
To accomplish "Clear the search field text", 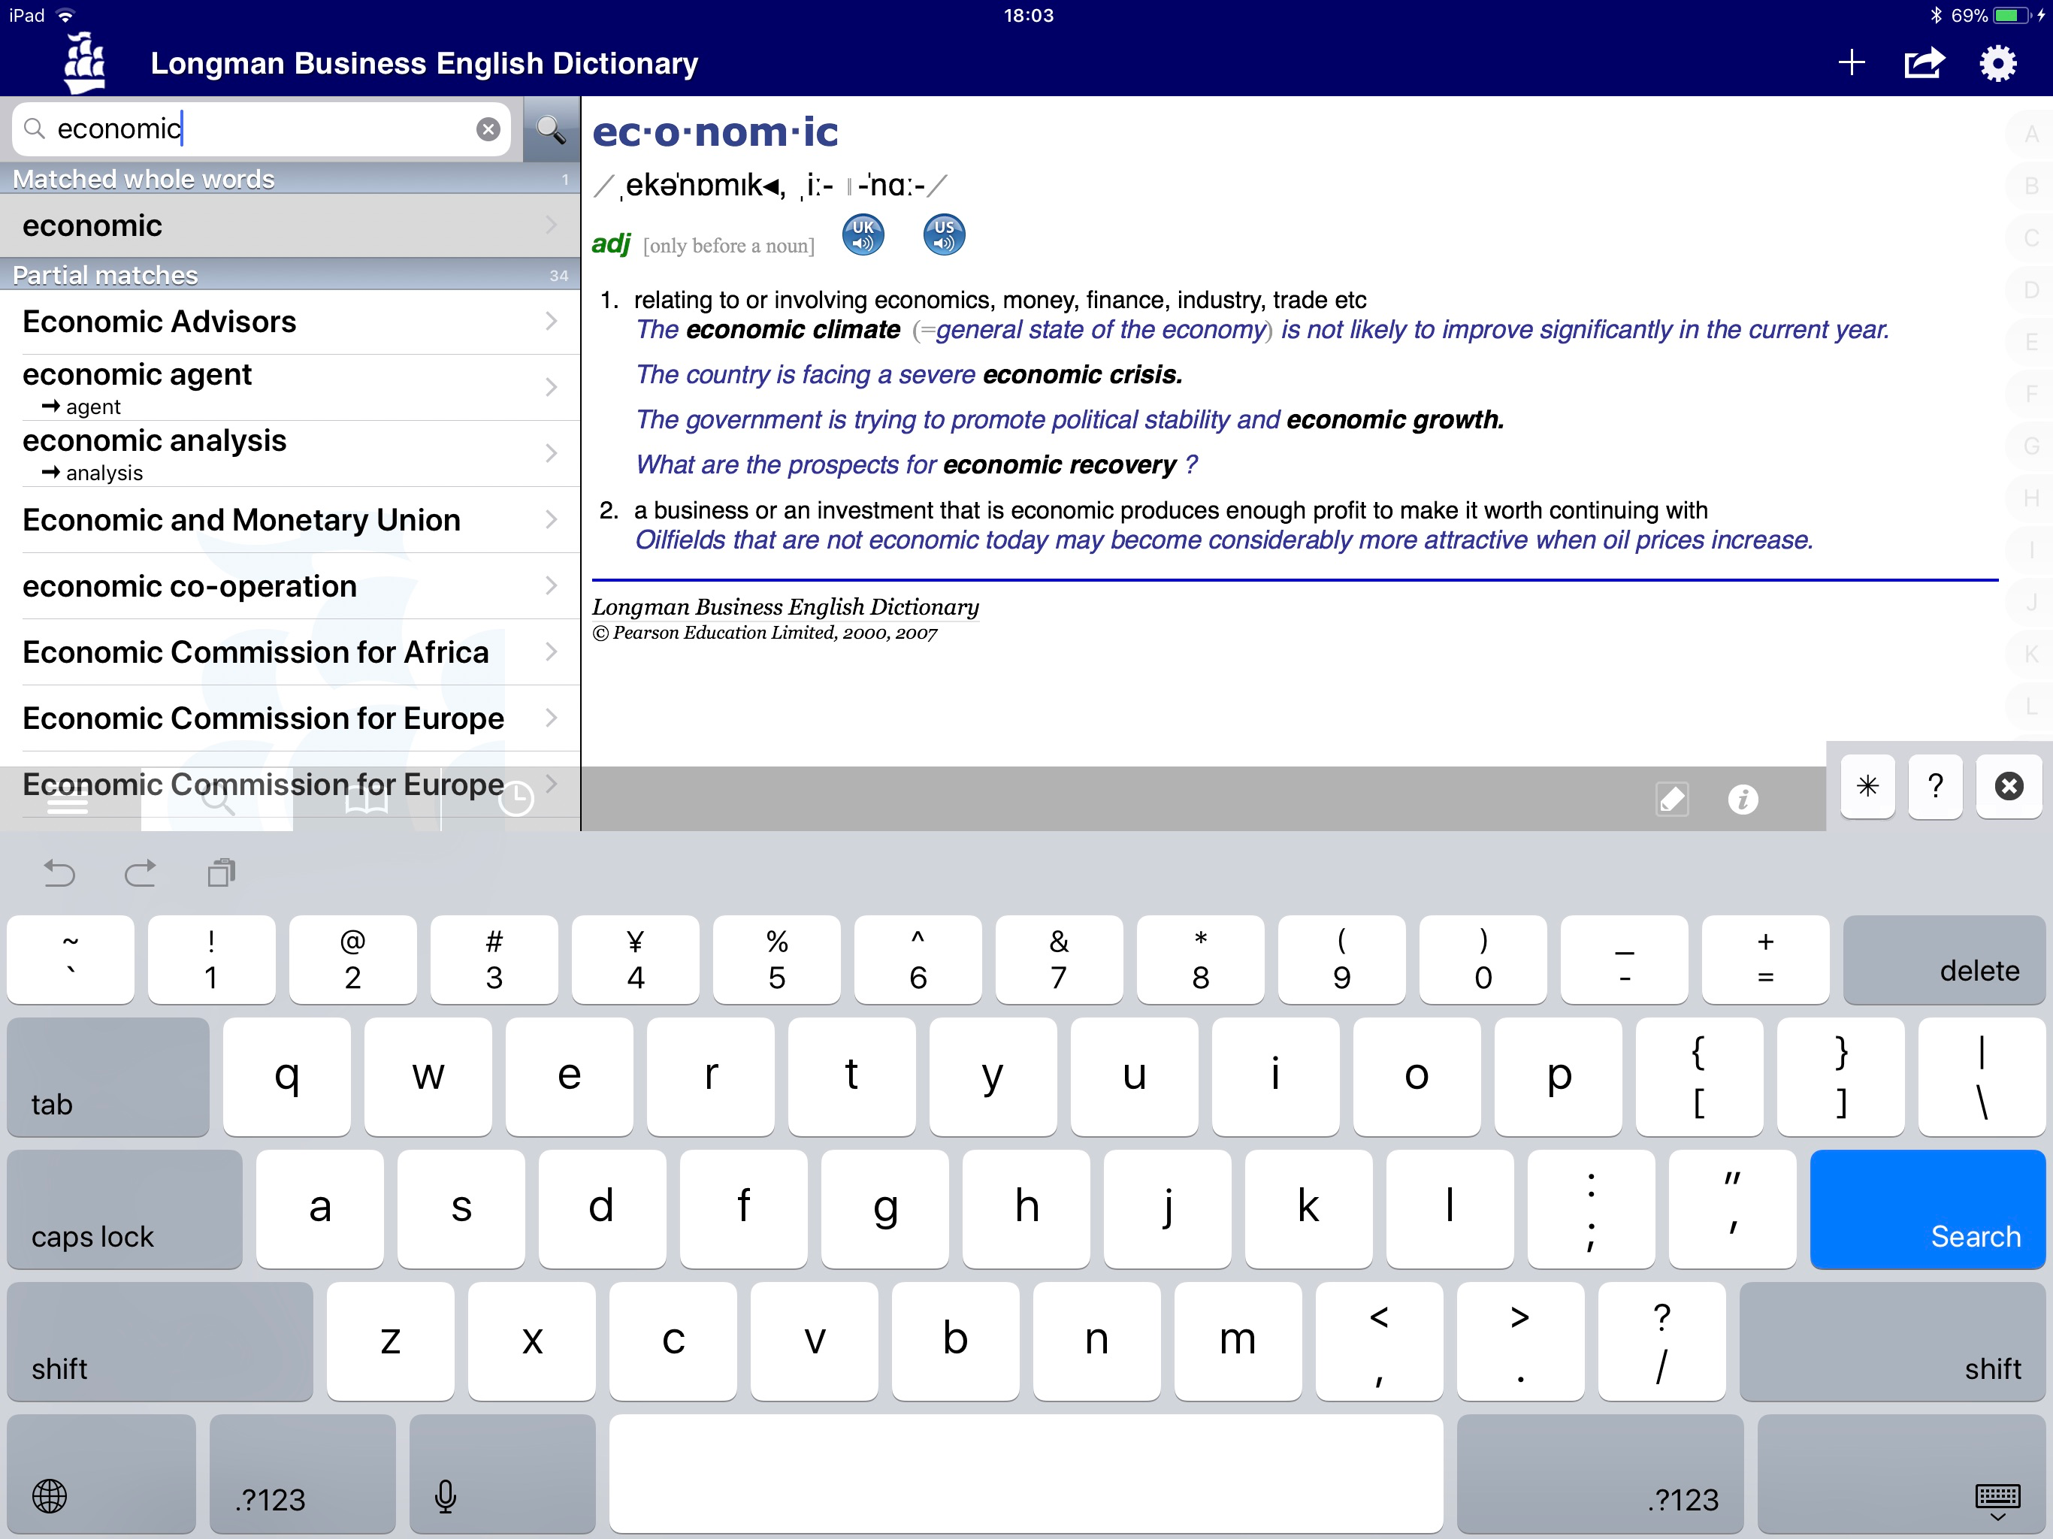I will [x=488, y=129].
